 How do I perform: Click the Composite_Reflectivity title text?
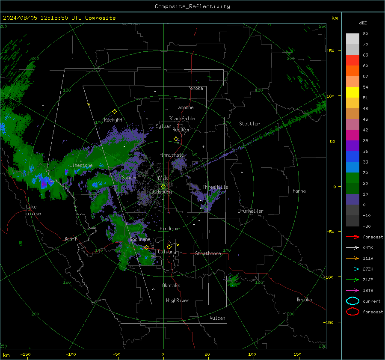pos(192,6)
